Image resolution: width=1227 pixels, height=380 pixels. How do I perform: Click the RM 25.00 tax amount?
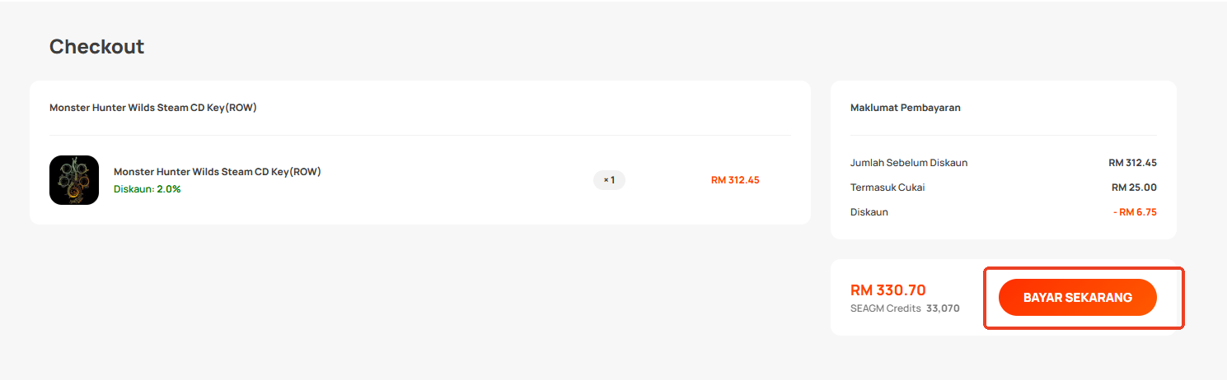[x=1134, y=188]
